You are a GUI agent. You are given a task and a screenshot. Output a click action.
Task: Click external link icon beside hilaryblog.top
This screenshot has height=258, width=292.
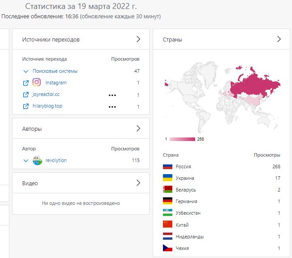[26, 106]
